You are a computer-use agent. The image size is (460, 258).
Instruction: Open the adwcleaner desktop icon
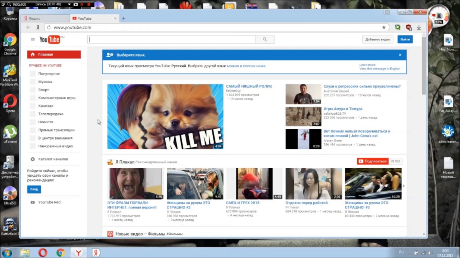point(448,133)
